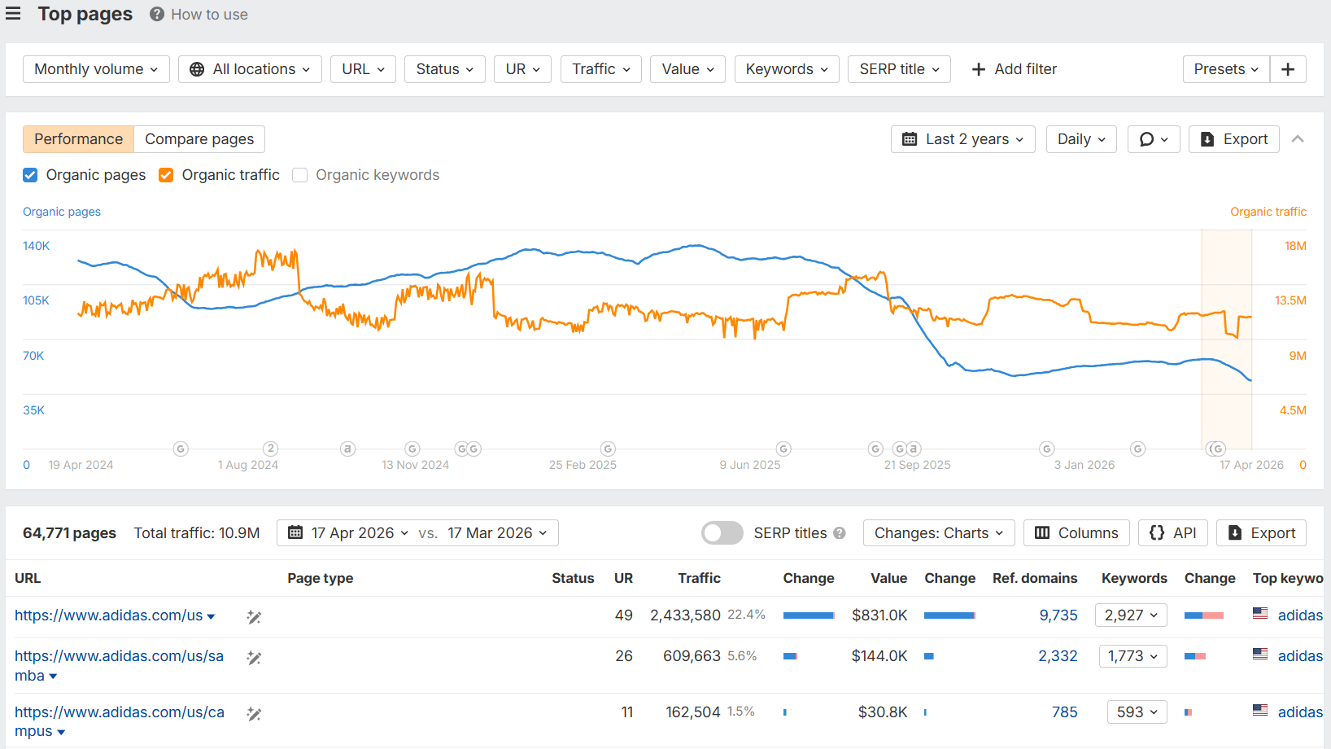Open the 17 Apr 2026 date picker
Image resolution: width=1331 pixels, height=749 pixels.
coord(348,533)
